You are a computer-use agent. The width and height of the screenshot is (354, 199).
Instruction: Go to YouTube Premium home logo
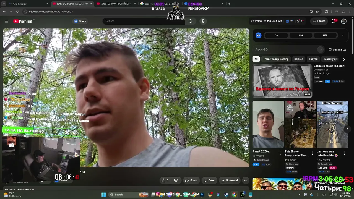click(23, 21)
